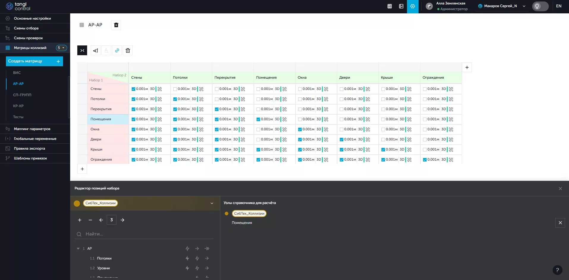Delete the AP-AP matrix using the trash icon by its title

[x=116, y=25]
